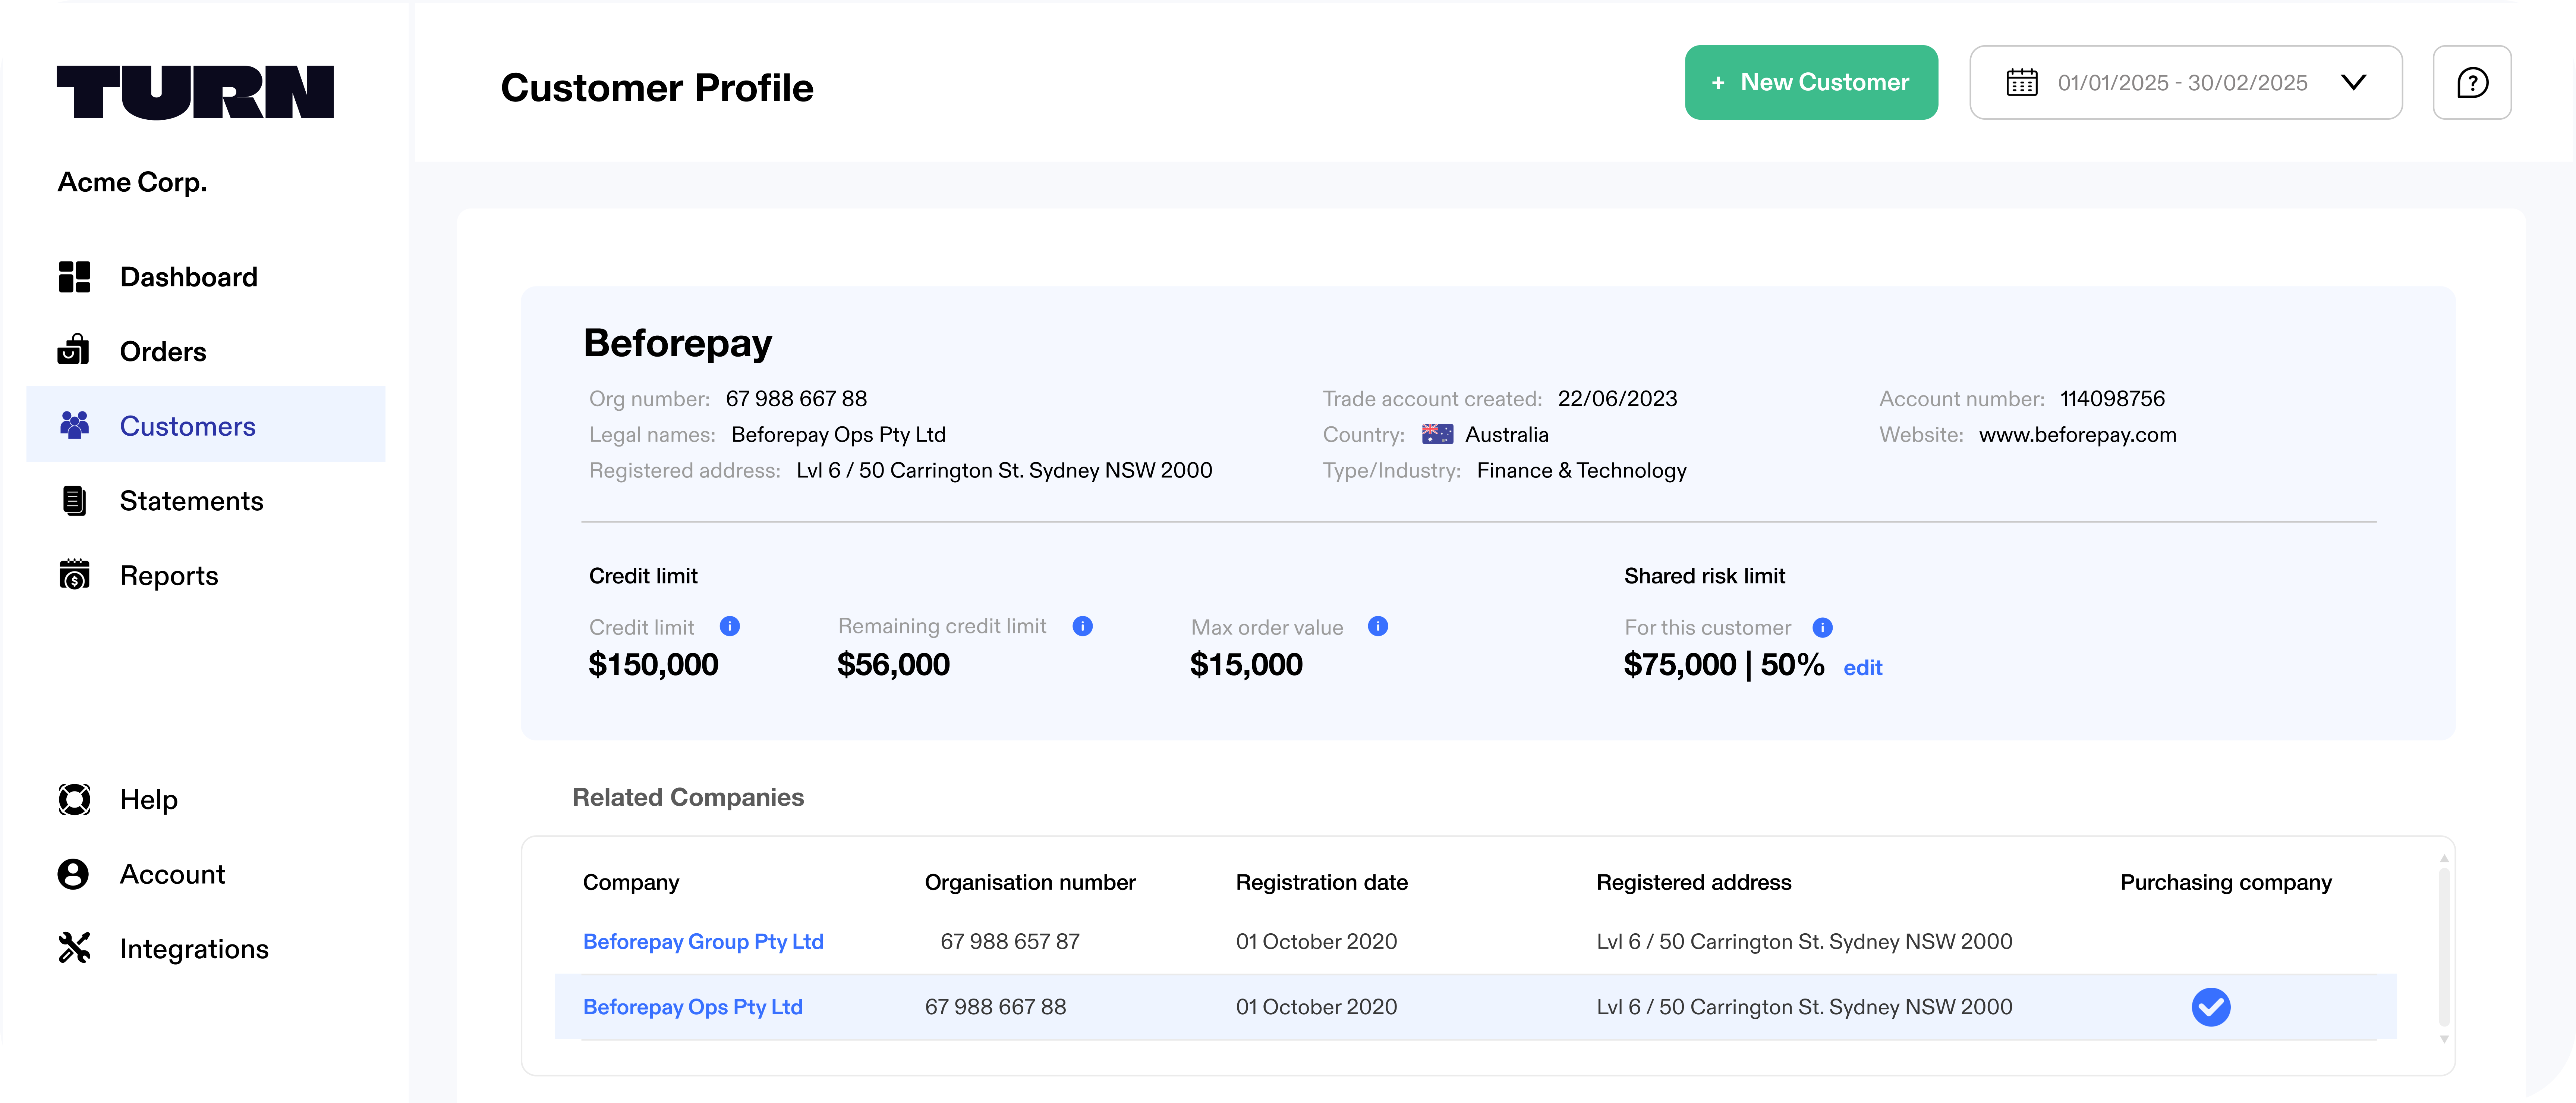Click the Australia flag icon
This screenshot has width=2576, height=1103.
click(x=1437, y=435)
